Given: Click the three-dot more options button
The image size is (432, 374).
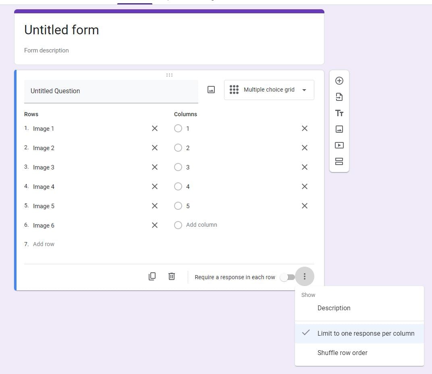Looking at the screenshot, I should tap(305, 276).
